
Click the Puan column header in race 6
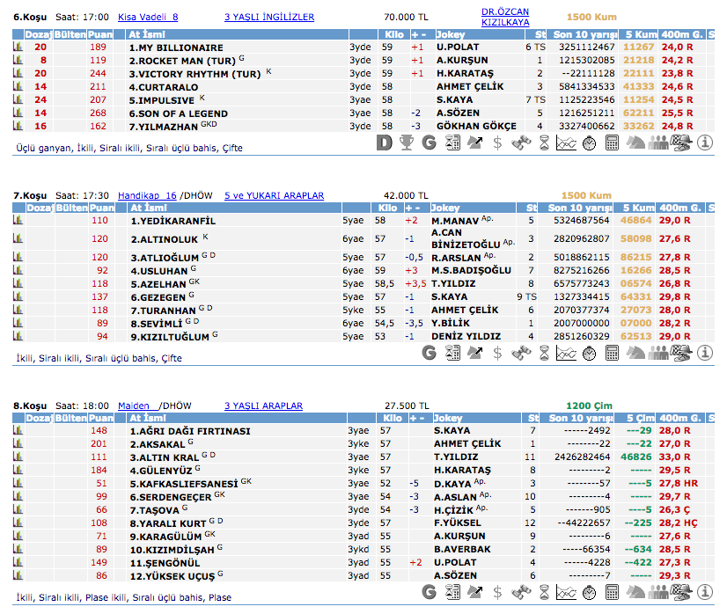pos(100,34)
